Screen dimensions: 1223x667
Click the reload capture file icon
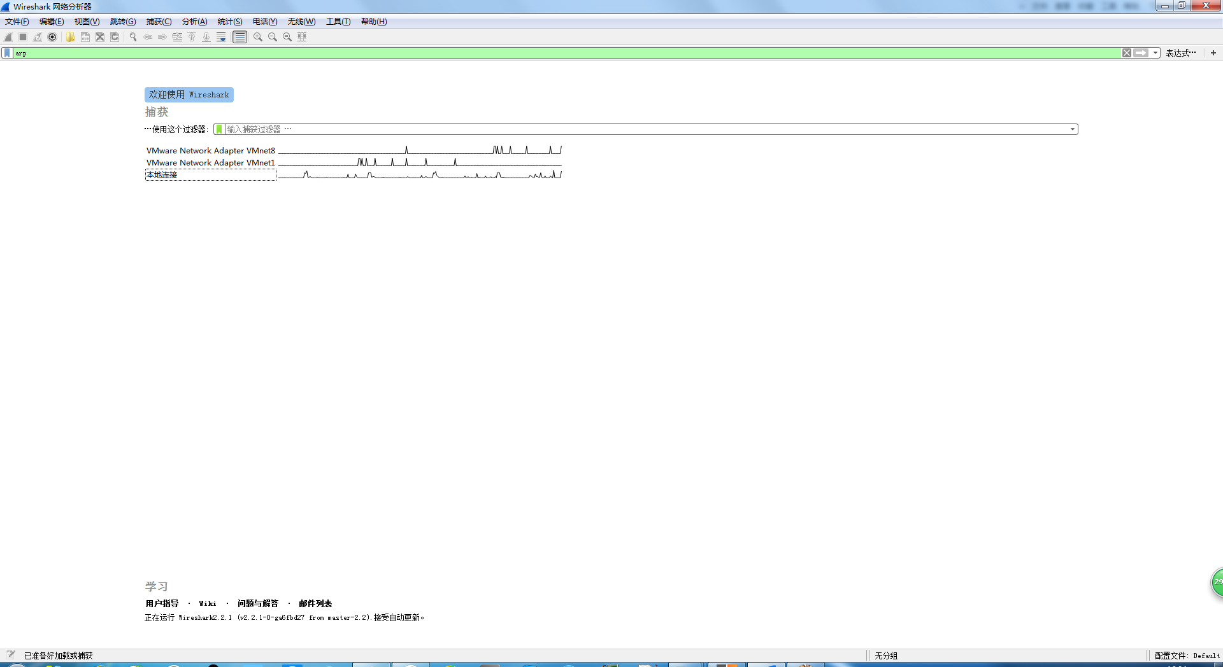[x=115, y=37]
